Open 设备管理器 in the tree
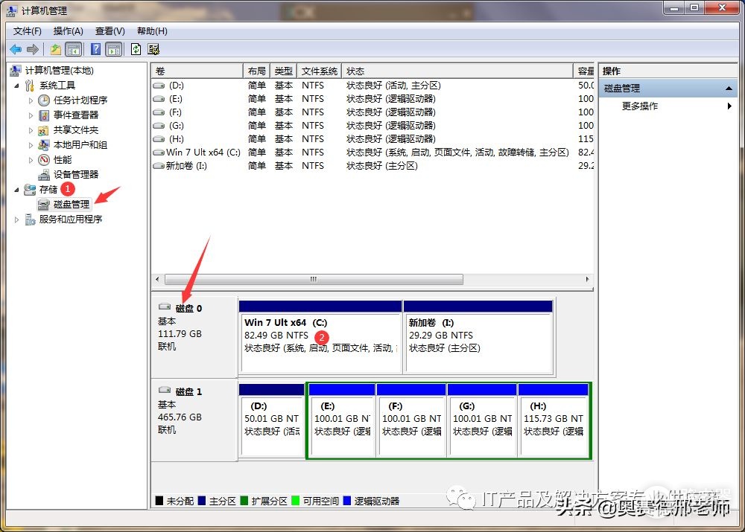This screenshot has height=532, width=745. click(x=70, y=175)
